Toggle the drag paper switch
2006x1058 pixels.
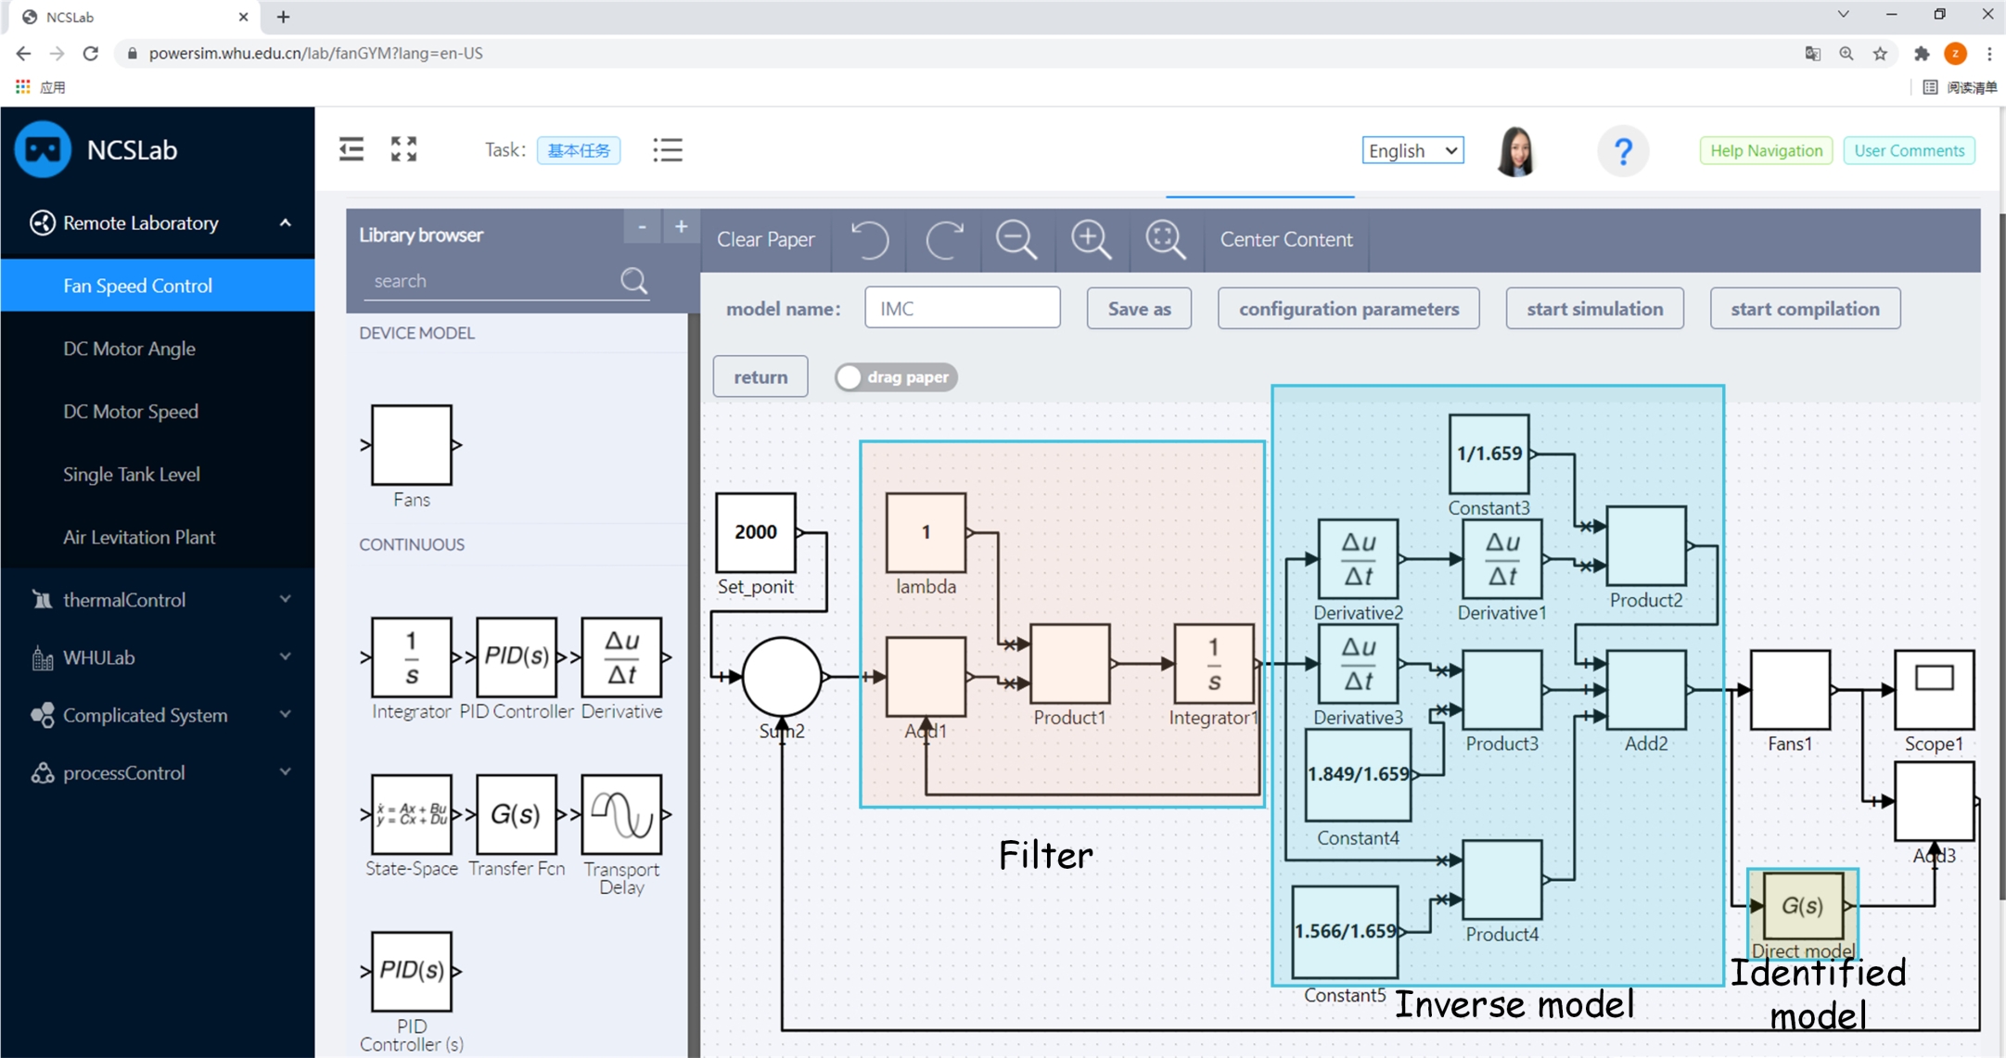point(895,377)
